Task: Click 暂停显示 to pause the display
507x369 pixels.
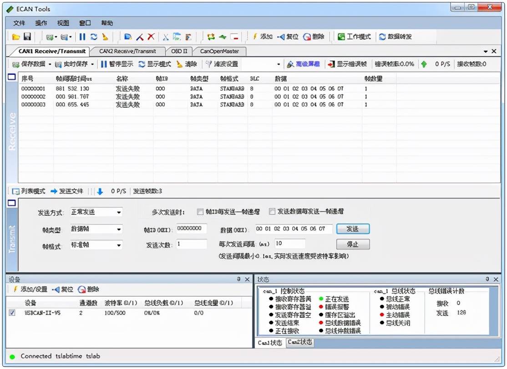Action: click(117, 64)
